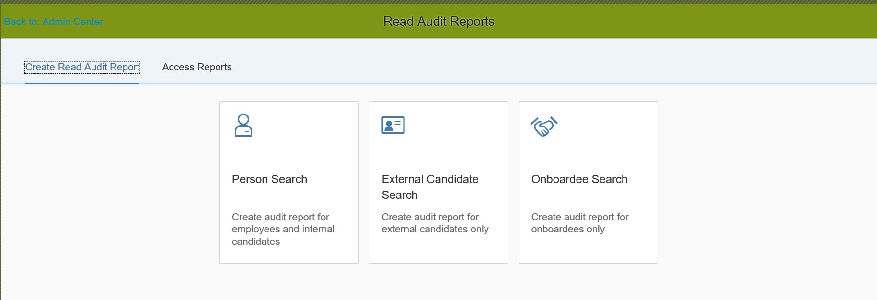This screenshot has width=877, height=300.
Task: Click the External Candidate ID card icon
Action: tap(393, 125)
